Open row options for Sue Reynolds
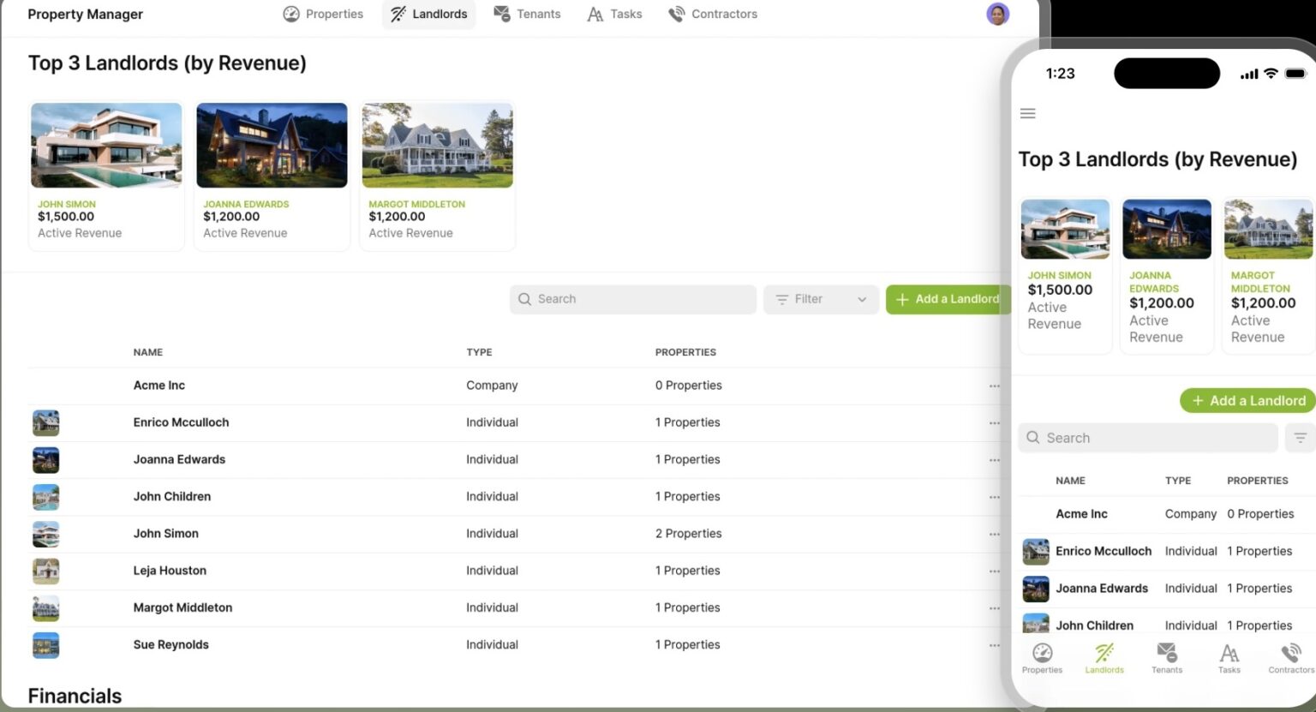 pyautogui.click(x=994, y=645)
